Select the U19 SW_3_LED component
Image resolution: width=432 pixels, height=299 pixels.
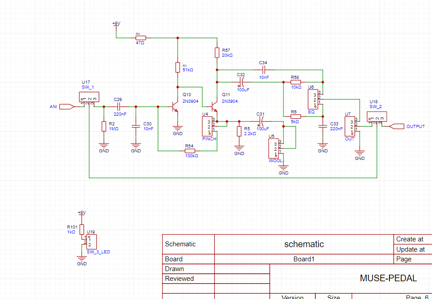click(x=90, y=242)
